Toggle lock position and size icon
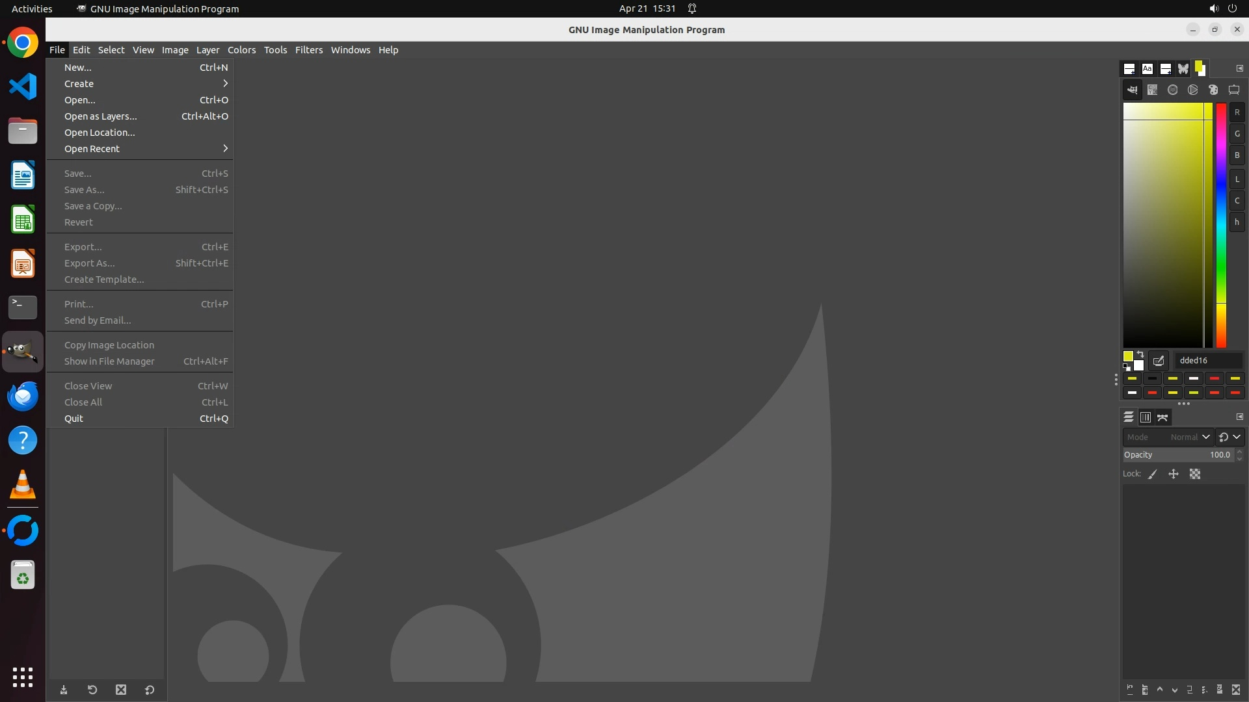 (1174, 474)
